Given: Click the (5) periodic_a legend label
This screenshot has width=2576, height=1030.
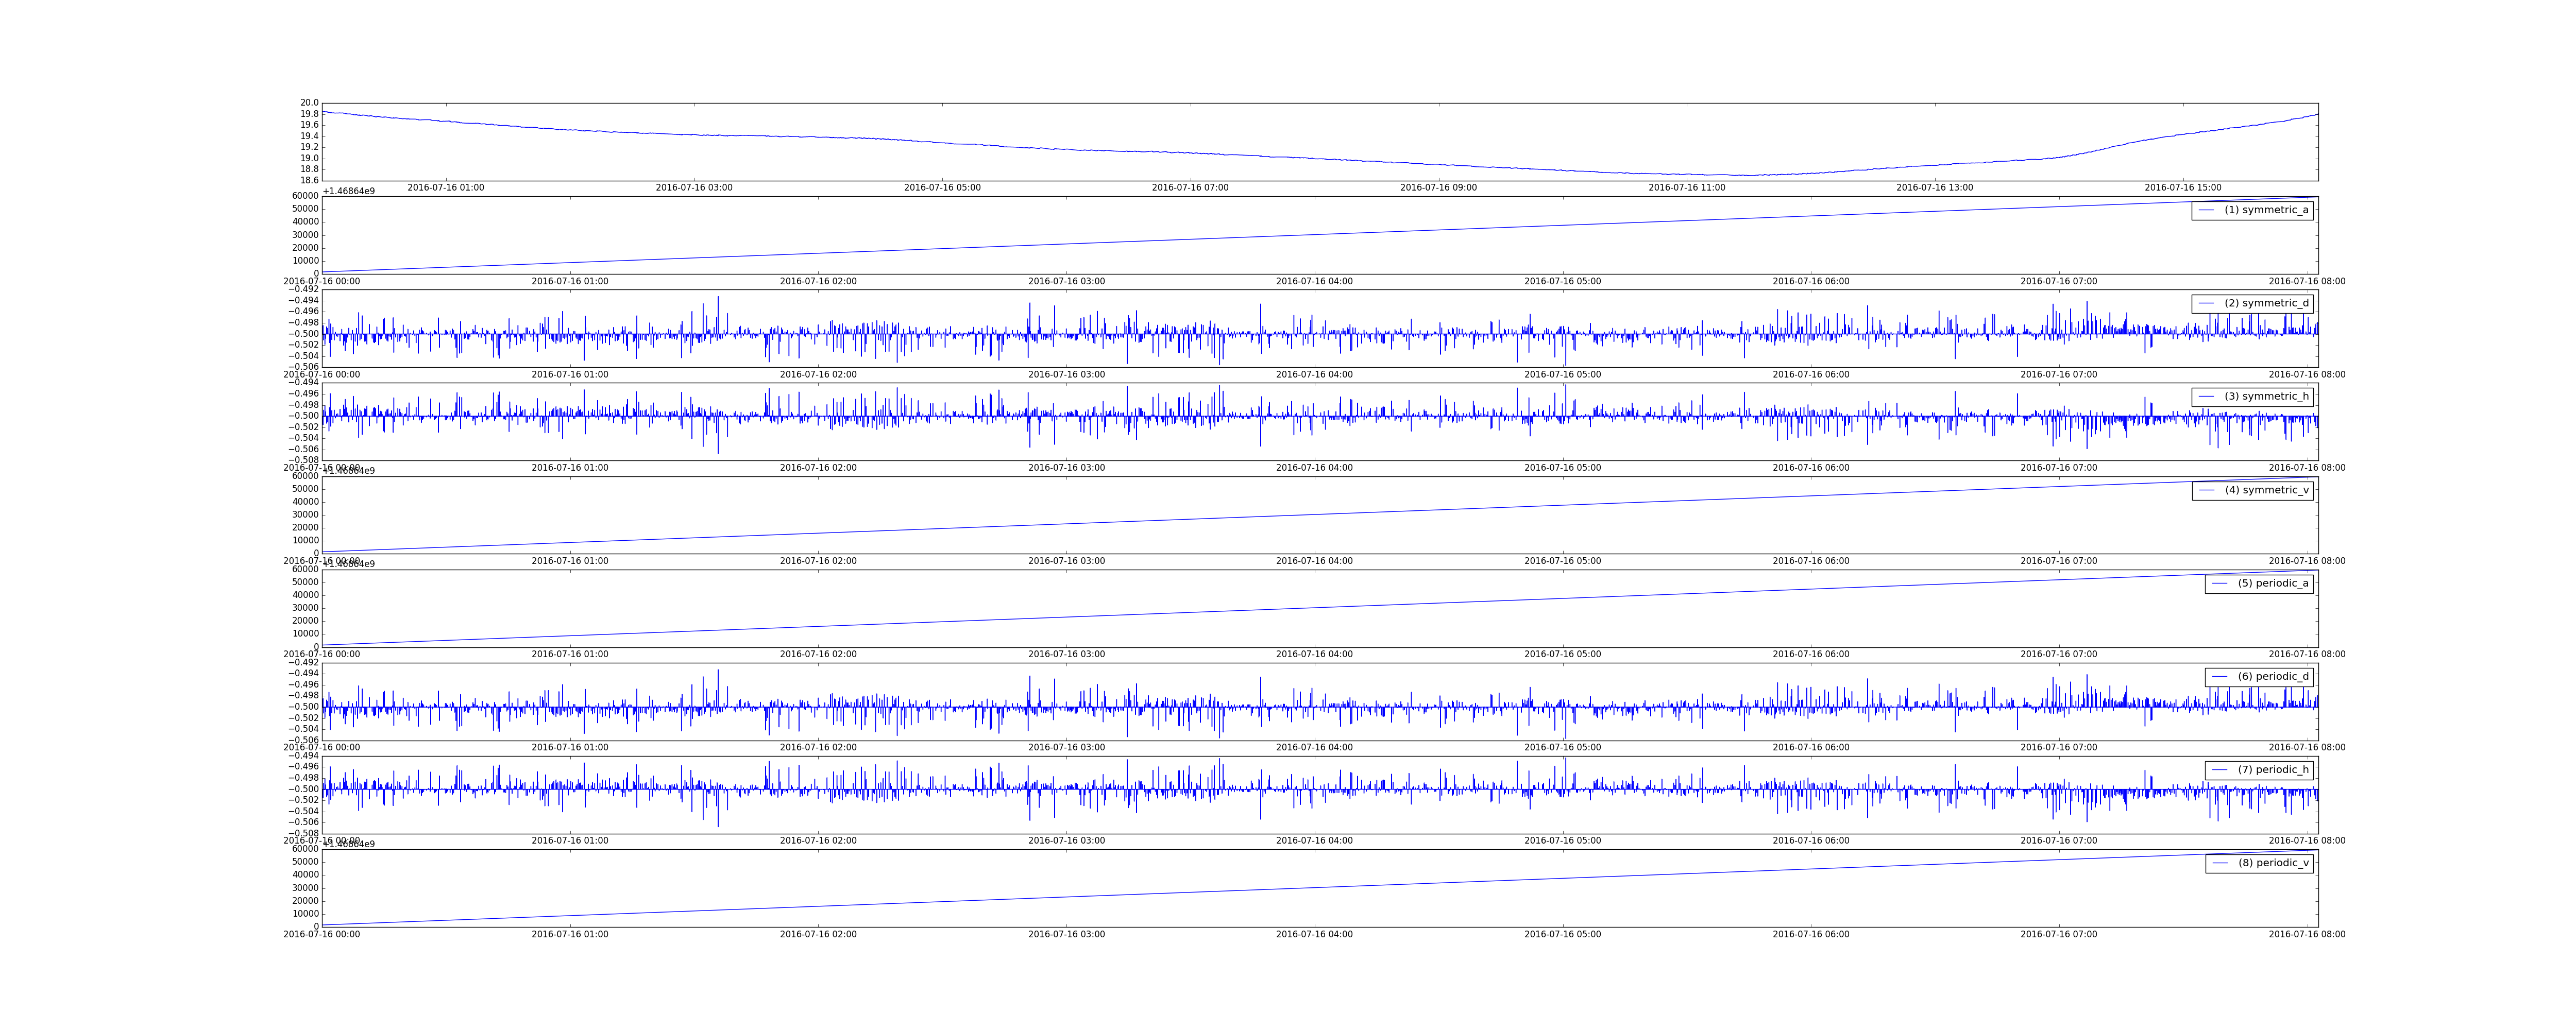Looking at the screenshot, I should (x=2273, y=583).
